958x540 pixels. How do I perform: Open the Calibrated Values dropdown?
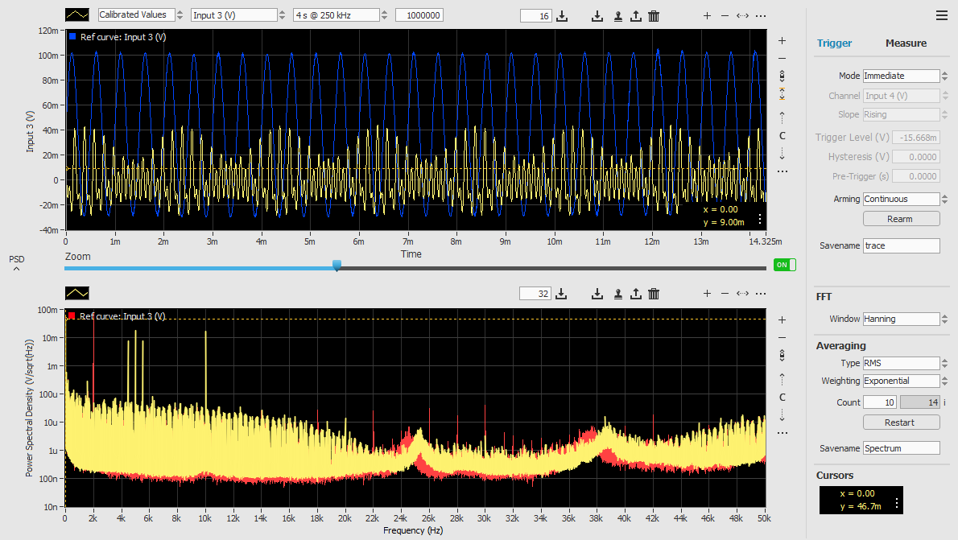pyautogui.click(x=137, y=14)
